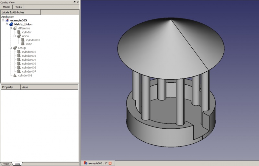The image size is (259, 166).
Task: Switch to the Tasks tab
Action: point(18,7)
